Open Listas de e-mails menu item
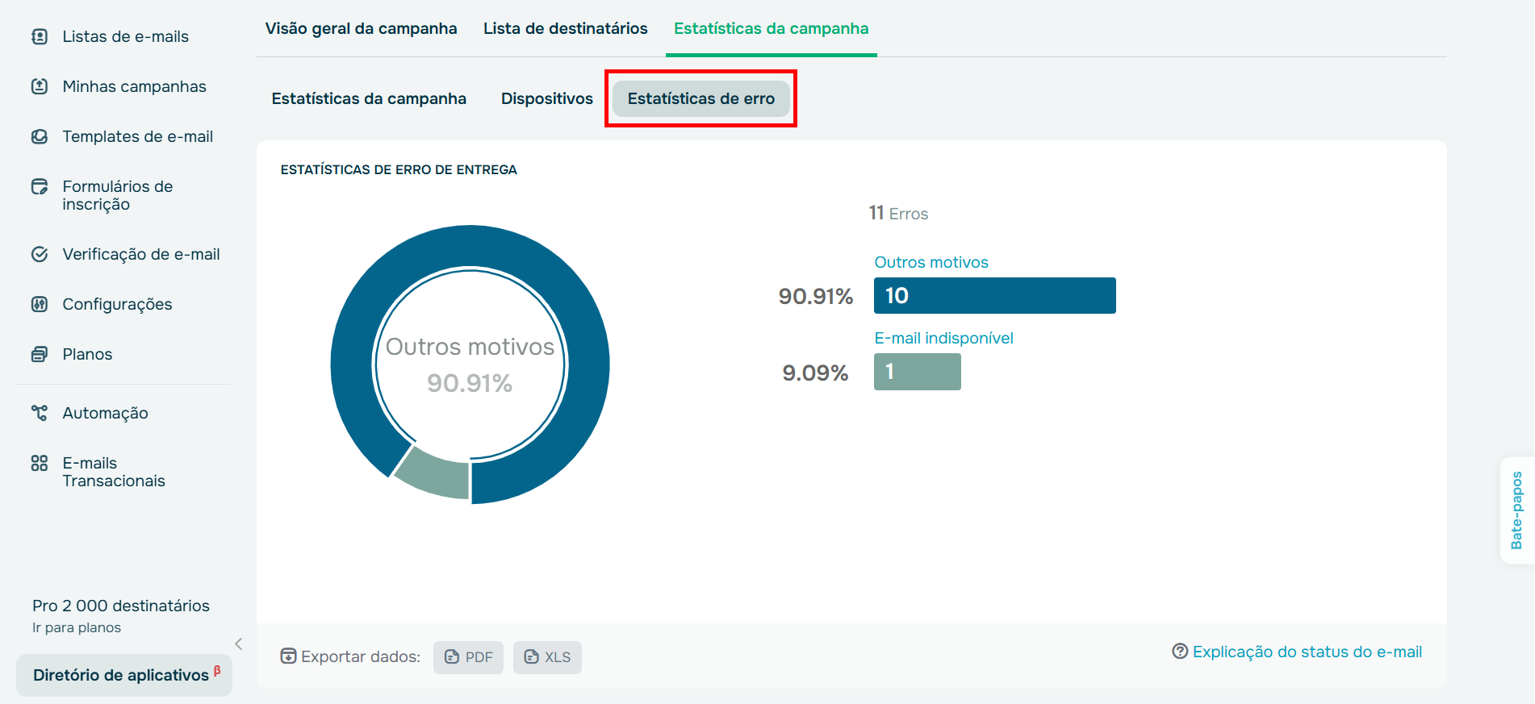Screen dimensions: 1535x704 tap(126, 36)
